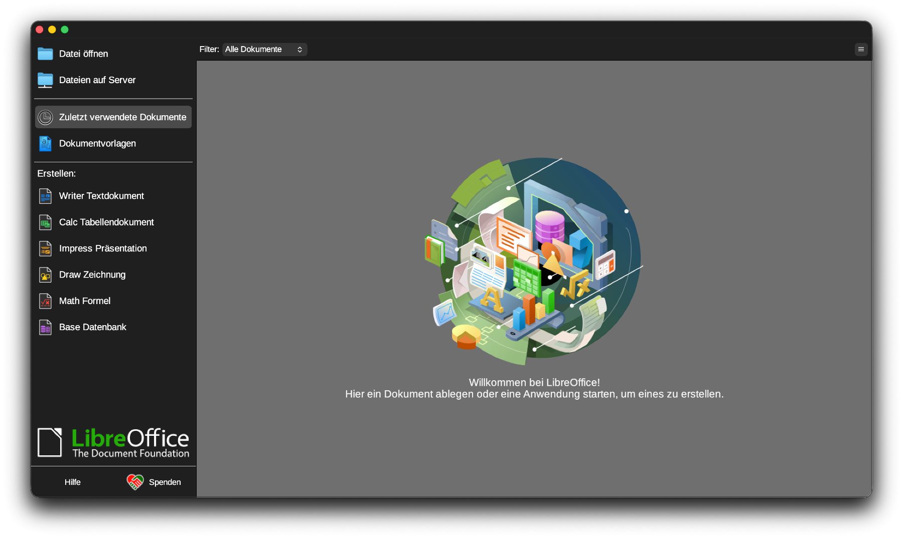Select Zuletzt verwendete Dokumente
Screen dimensions: 903x538
click(122, 117)
